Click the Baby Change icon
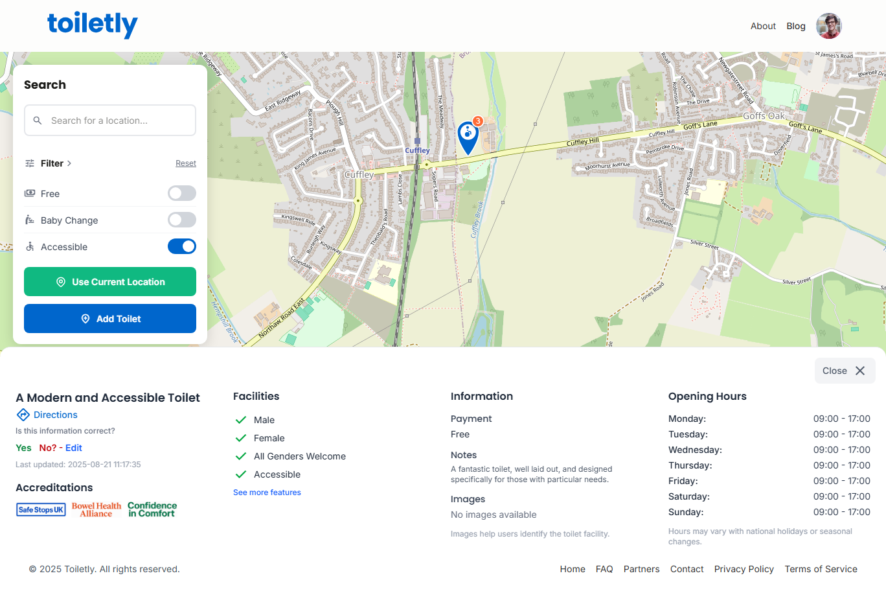 (x=30, y=220)
